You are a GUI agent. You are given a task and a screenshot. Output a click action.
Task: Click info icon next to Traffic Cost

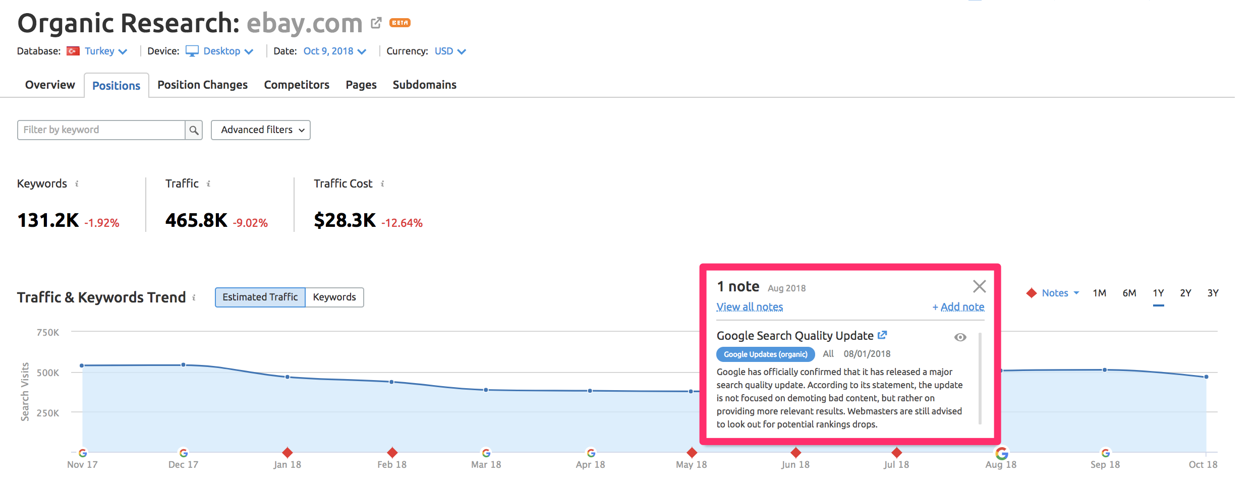pos(382,183)
